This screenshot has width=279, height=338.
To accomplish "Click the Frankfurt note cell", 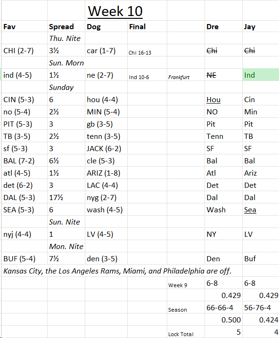I will tap(186, 75).
